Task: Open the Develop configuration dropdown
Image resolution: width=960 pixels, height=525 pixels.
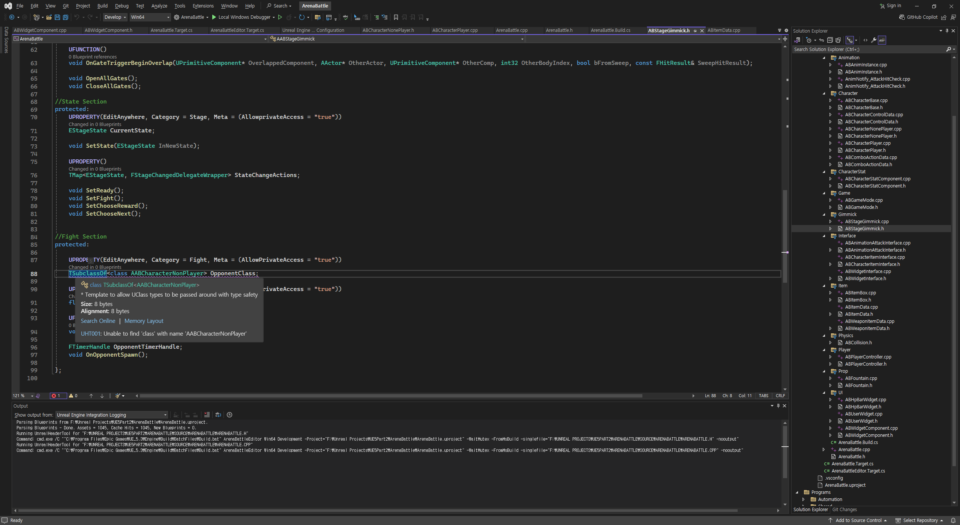Action: 115,17
